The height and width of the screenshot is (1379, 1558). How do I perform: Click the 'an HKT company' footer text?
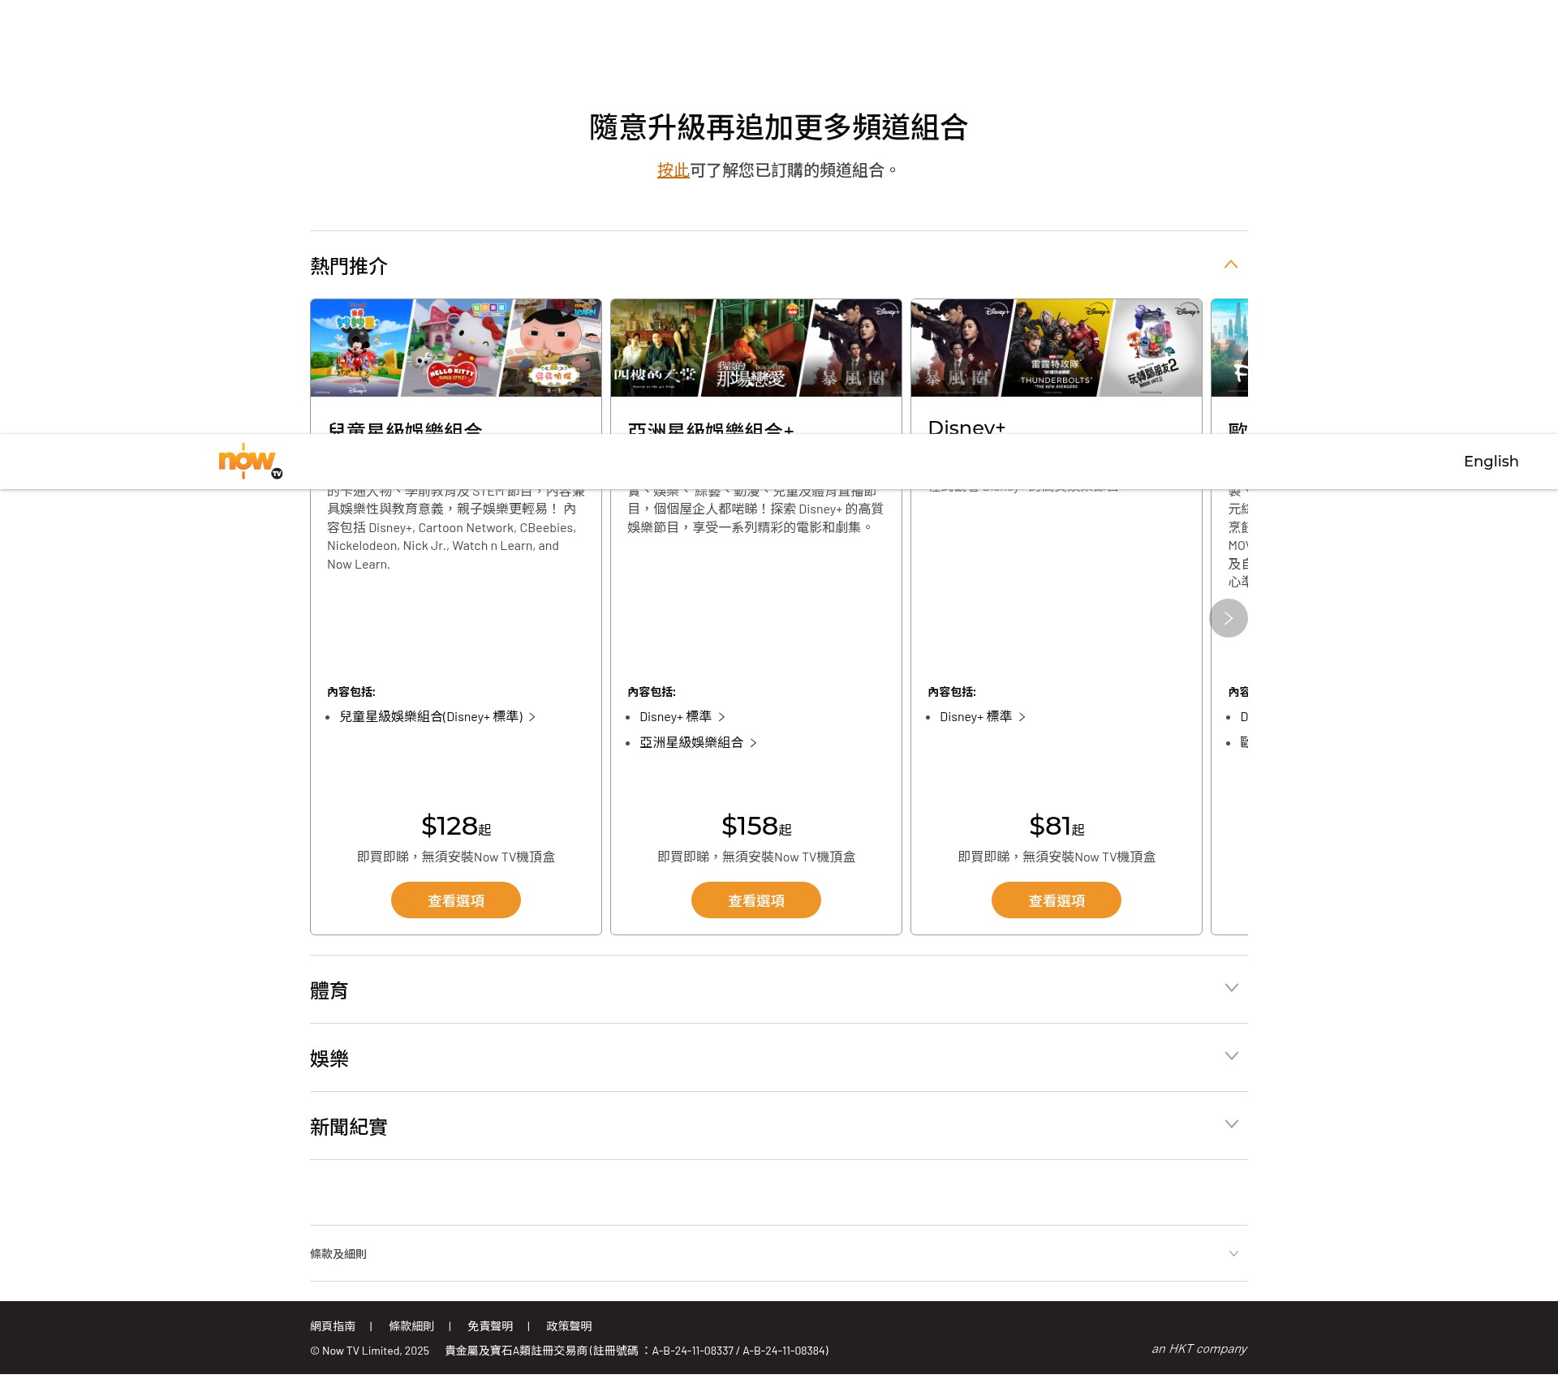pos(1199,1349)
